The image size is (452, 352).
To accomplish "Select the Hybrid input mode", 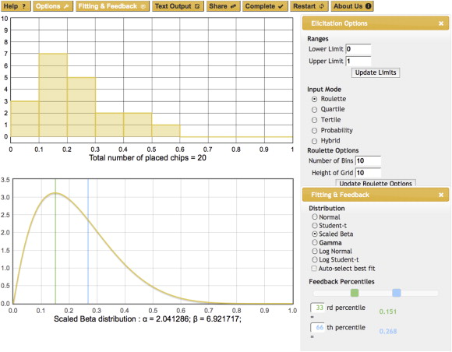I will (x=315, y=141).
